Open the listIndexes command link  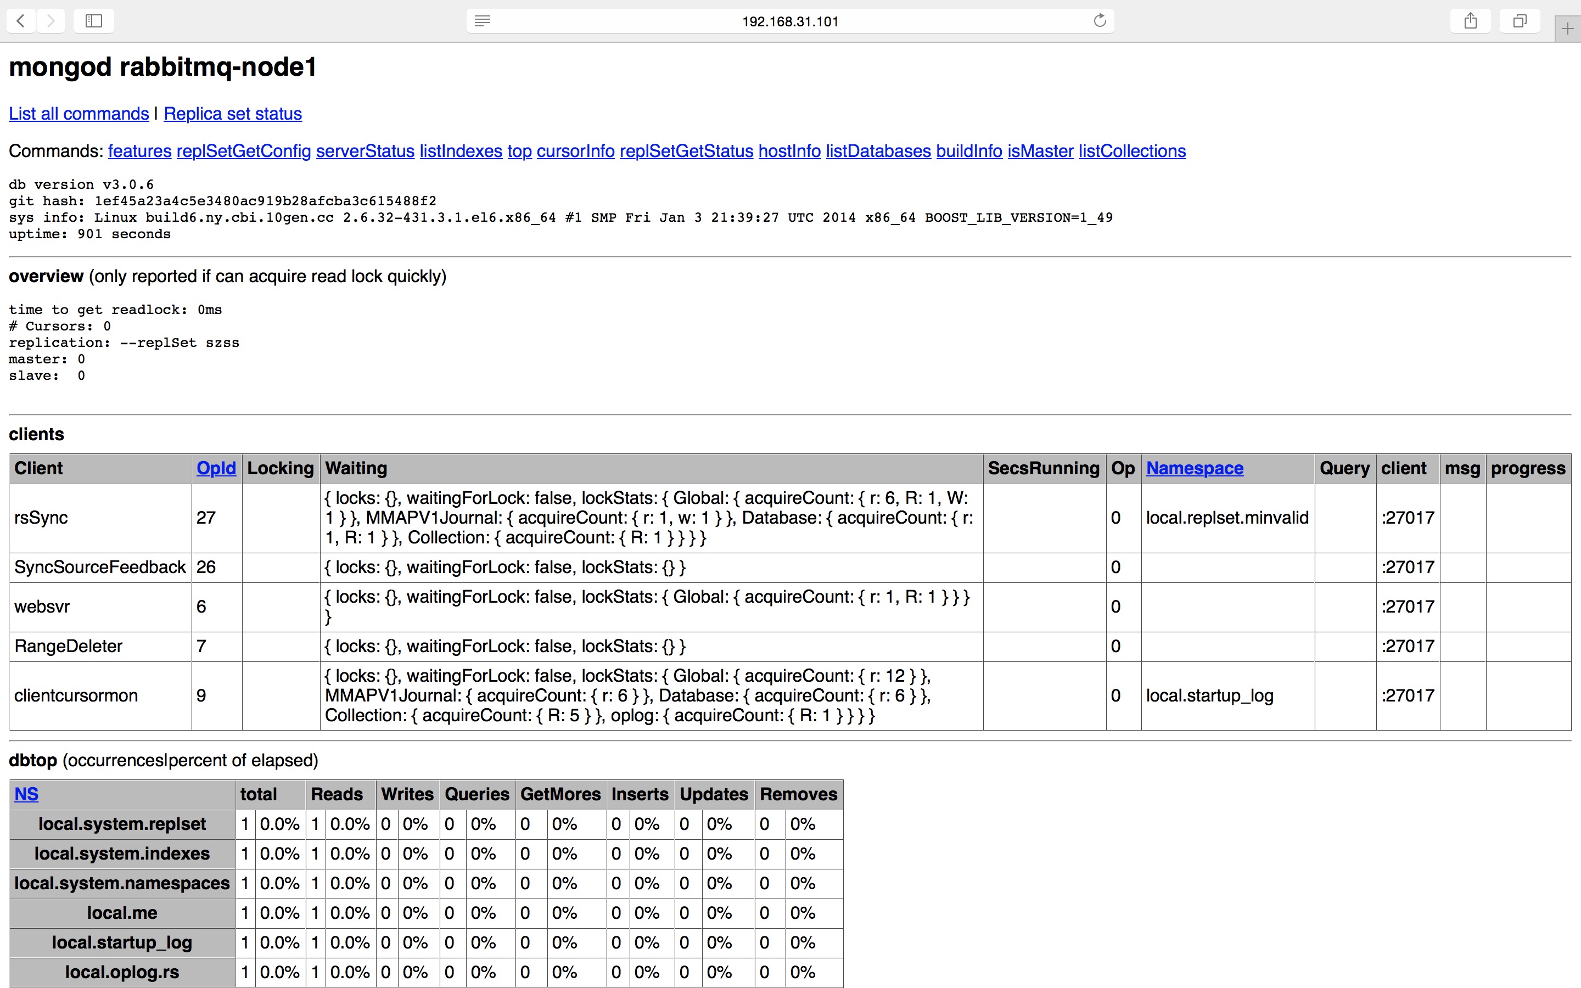461,151
